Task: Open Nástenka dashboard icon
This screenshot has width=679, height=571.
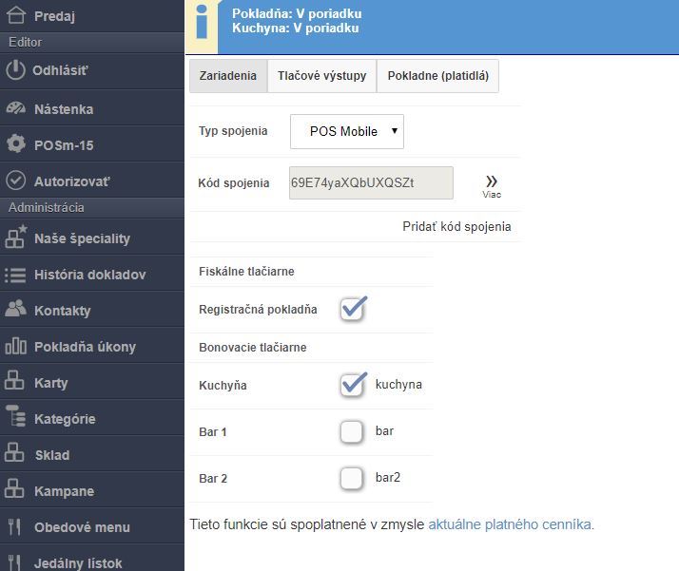Action: coord(15,108)
